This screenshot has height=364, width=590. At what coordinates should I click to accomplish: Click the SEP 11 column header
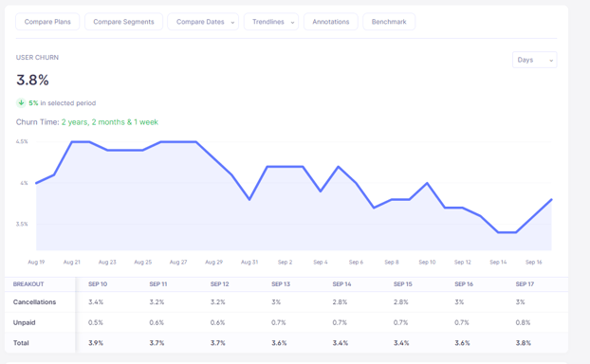click(x=158, y=284)
